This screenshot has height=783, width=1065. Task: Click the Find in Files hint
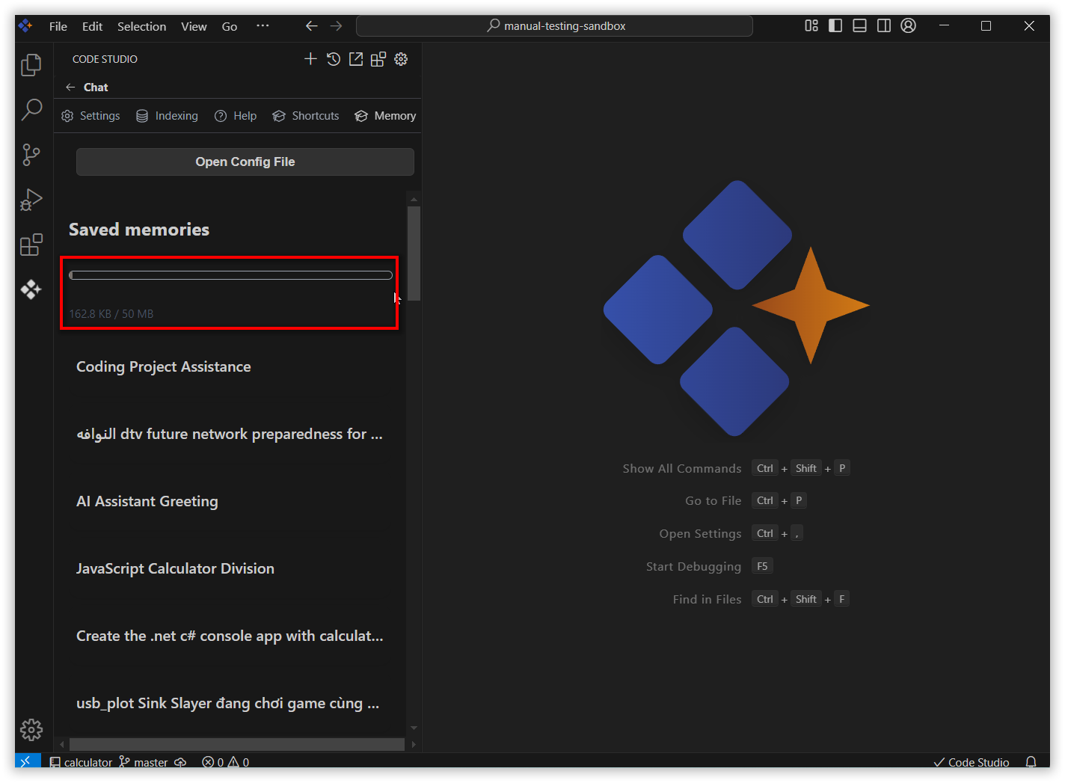tap(708, 600)
